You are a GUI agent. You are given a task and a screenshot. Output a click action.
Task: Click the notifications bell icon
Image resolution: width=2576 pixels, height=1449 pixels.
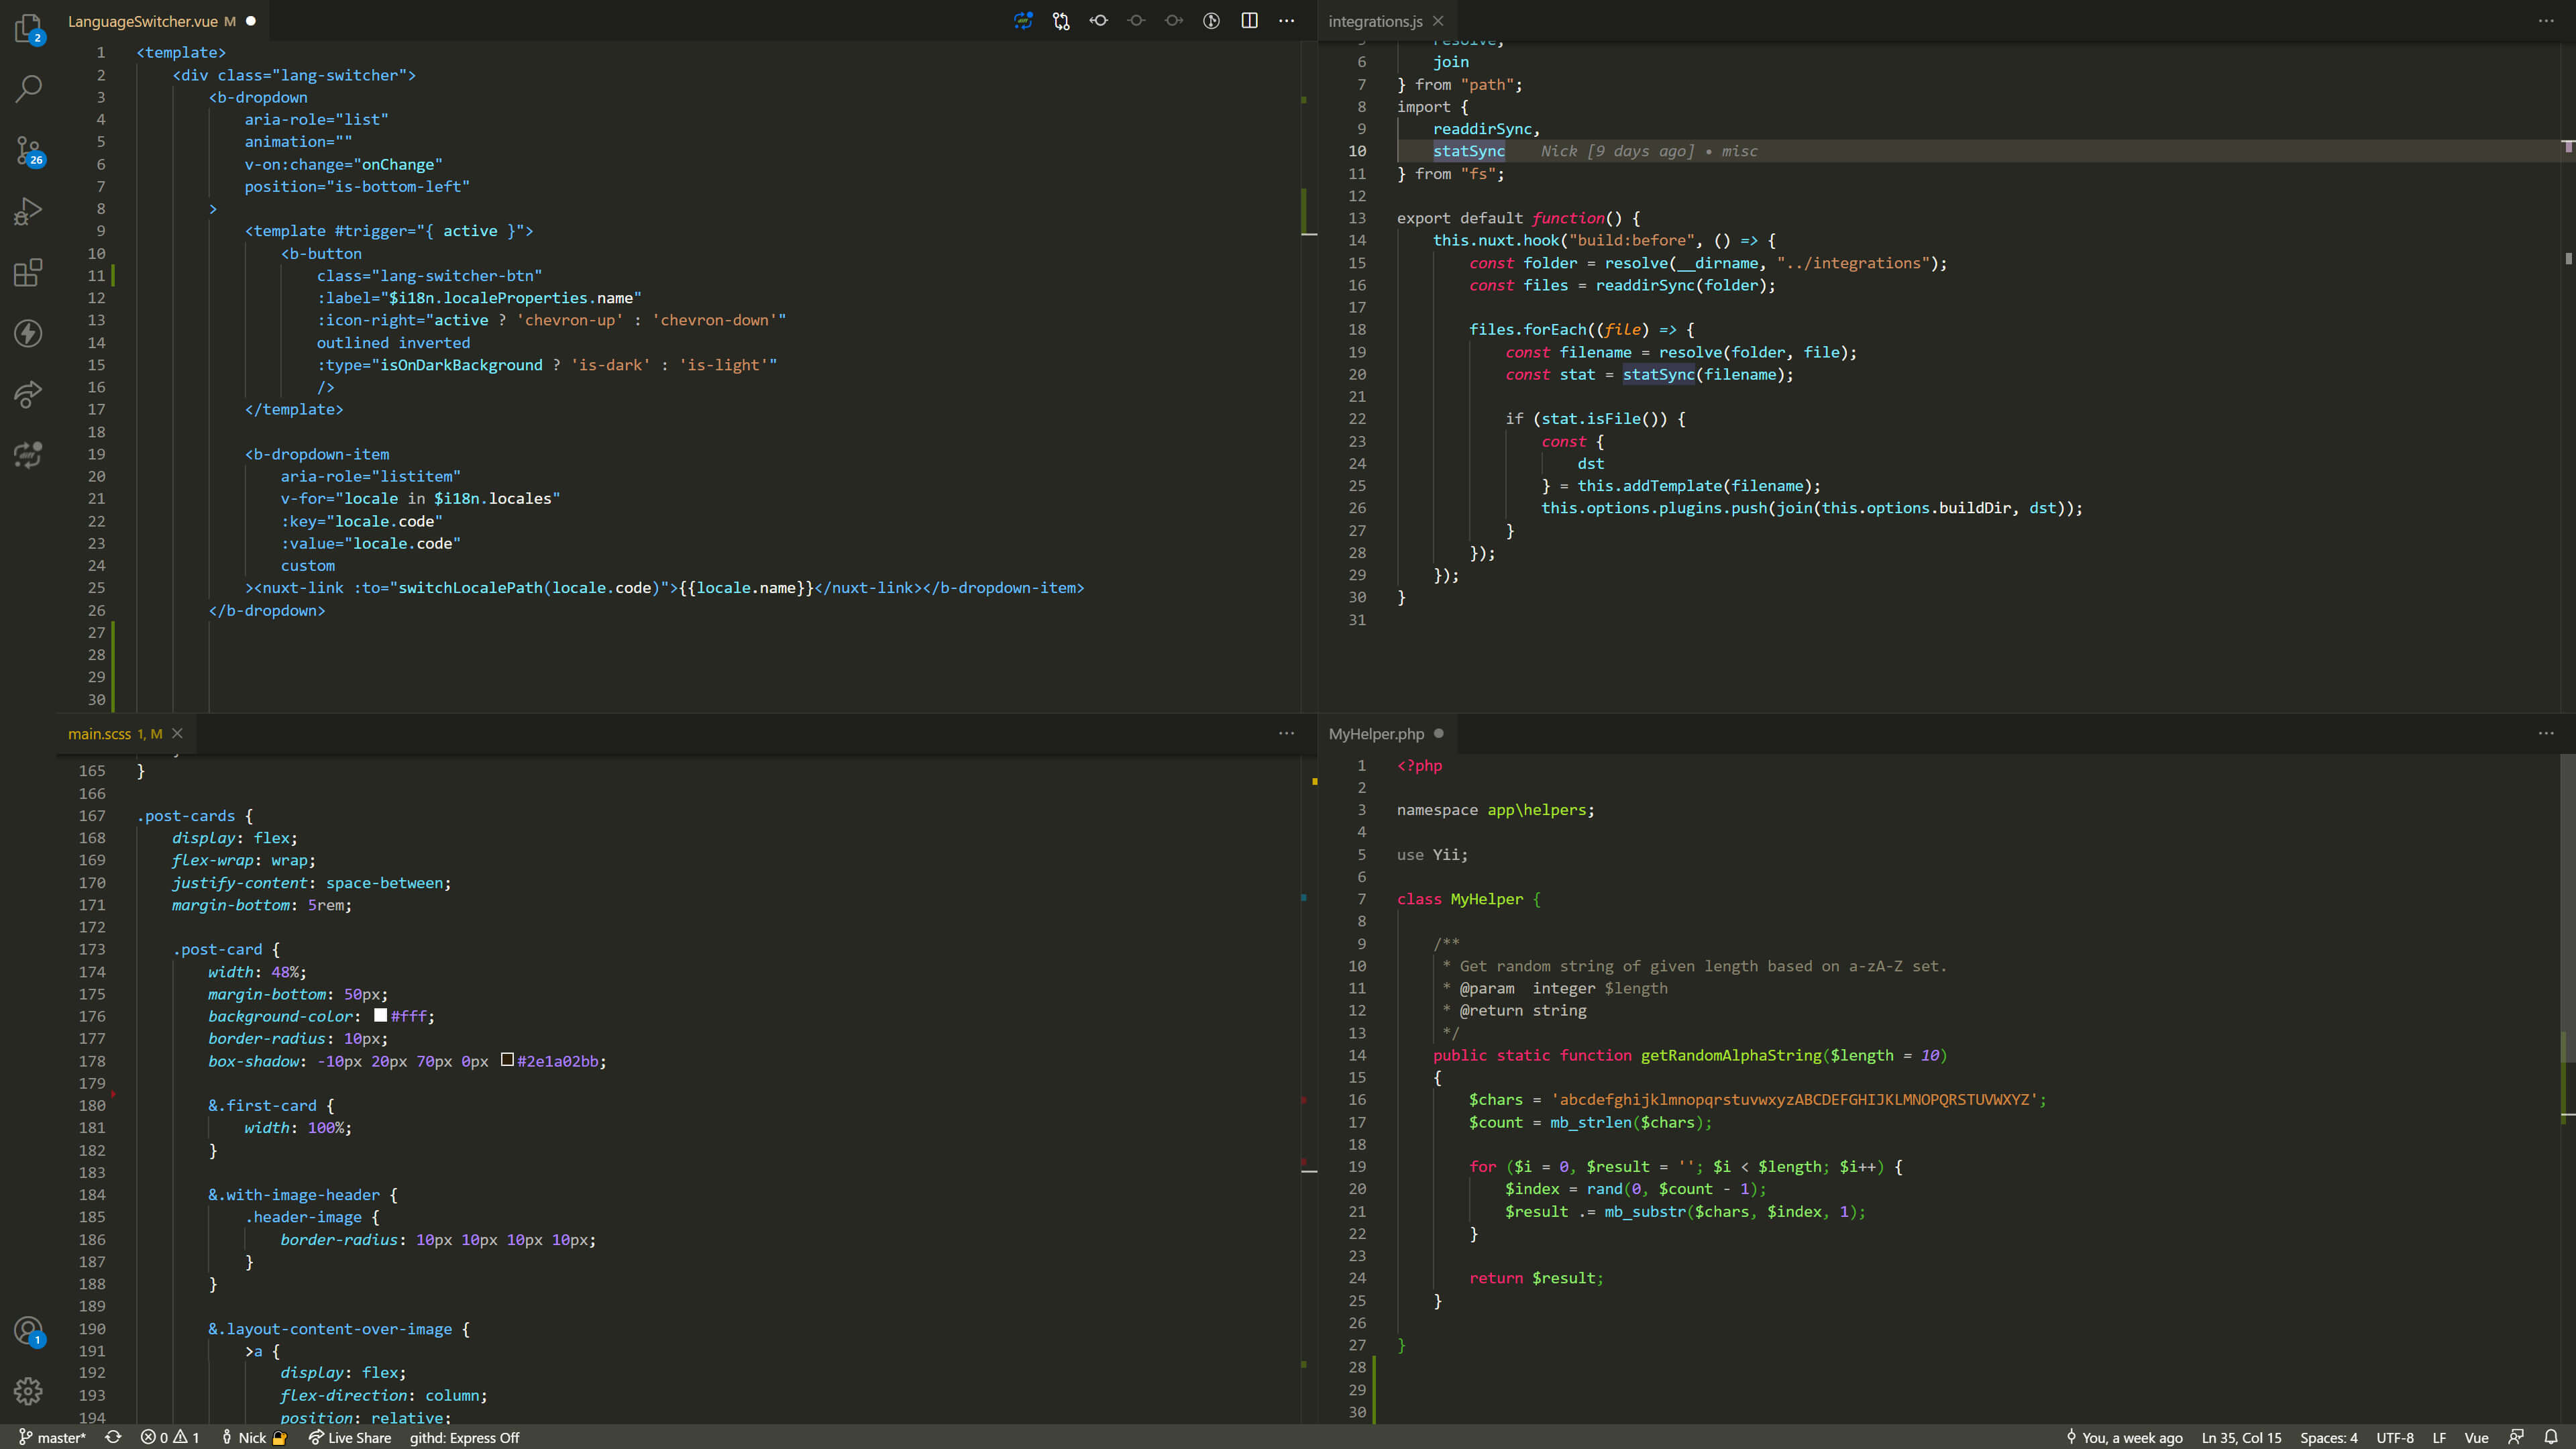coord(2551,1437)
